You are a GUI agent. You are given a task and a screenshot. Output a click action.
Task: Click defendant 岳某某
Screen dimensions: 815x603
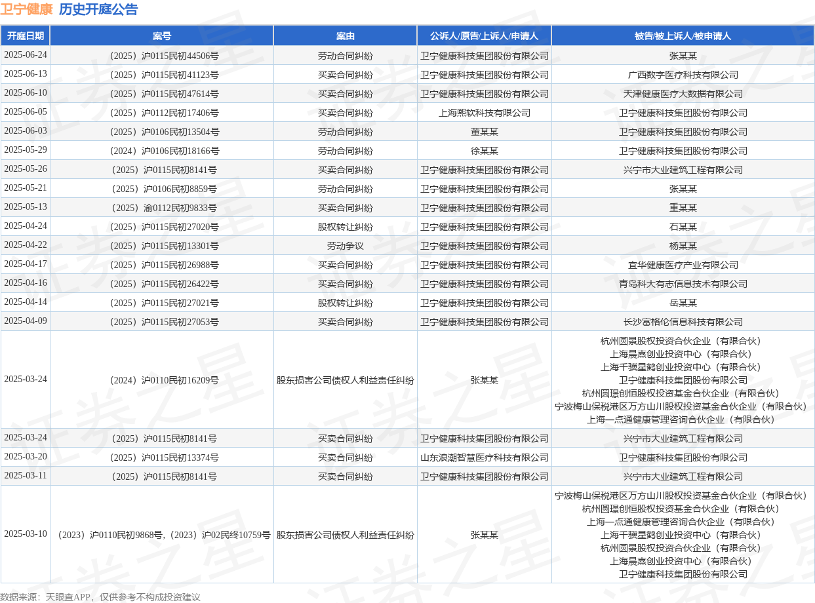pyautogui.click(x=683, y=303)
